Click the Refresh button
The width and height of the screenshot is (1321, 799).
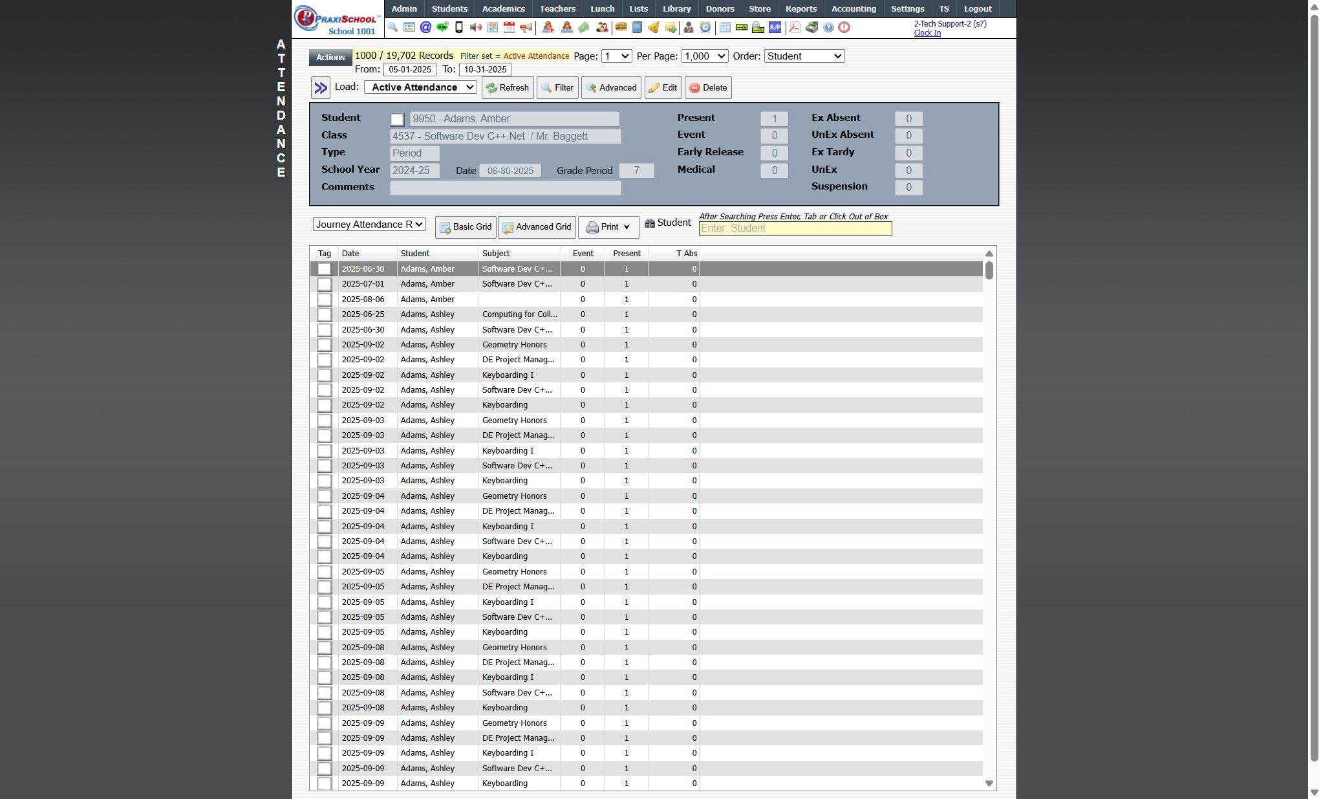point(508,88)
